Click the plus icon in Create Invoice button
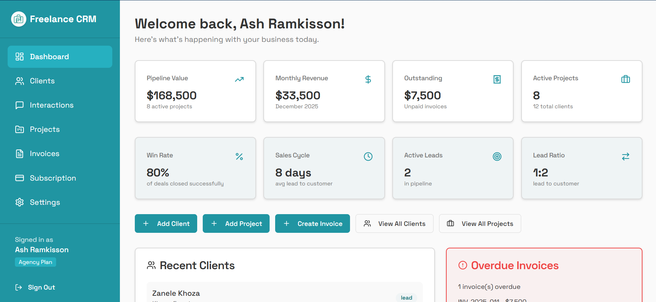Image resolution: width=656 pixels, height=302 pixels. (x=287, y=223)
